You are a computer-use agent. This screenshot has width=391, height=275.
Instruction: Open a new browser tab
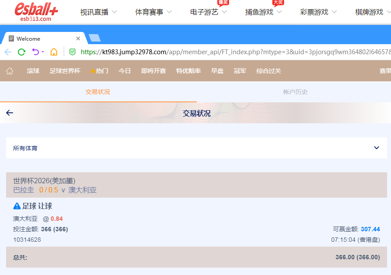pos(95,38)
